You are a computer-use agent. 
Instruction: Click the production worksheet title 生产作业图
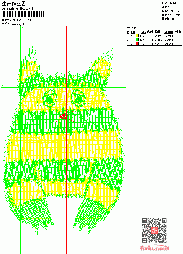pos(14,4)
